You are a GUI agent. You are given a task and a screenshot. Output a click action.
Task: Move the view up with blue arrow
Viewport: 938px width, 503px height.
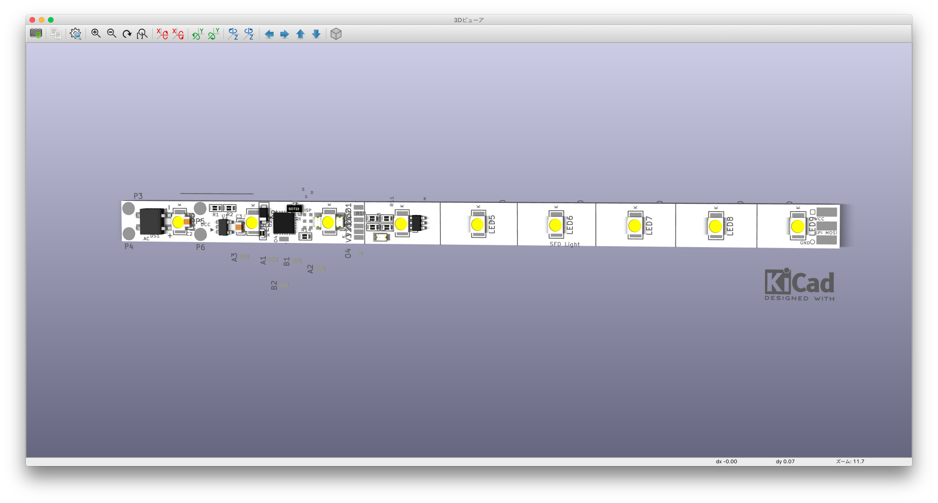click(301, 34)
